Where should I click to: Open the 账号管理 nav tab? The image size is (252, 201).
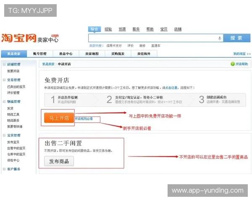click(40, 54)
